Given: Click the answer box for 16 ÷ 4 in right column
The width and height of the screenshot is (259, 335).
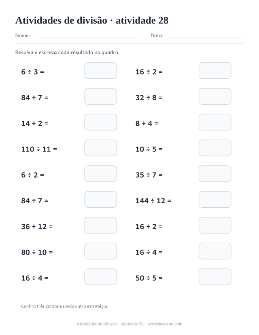Looking at the screenshot, I should [215, 251].
